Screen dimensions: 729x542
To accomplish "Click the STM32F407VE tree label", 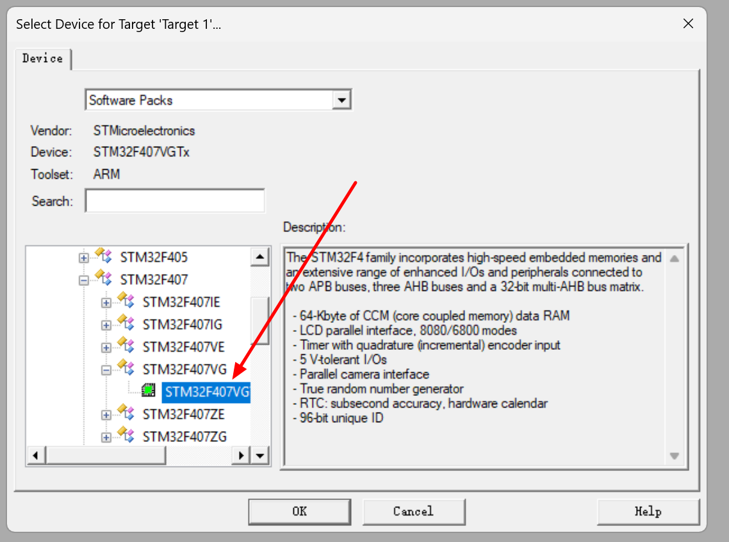I will 183,347.
